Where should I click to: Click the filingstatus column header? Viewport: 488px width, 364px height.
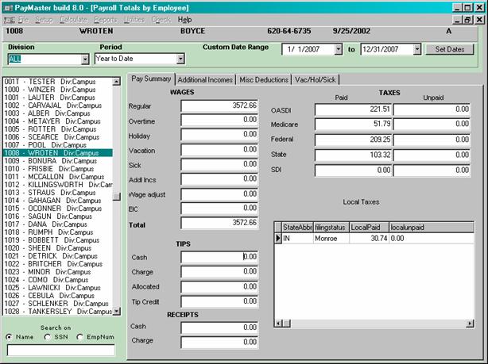click(x=331, y=228)
